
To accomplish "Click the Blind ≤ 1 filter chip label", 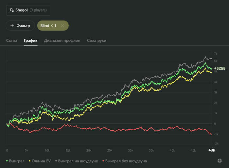I will click(x=48, y=26).
